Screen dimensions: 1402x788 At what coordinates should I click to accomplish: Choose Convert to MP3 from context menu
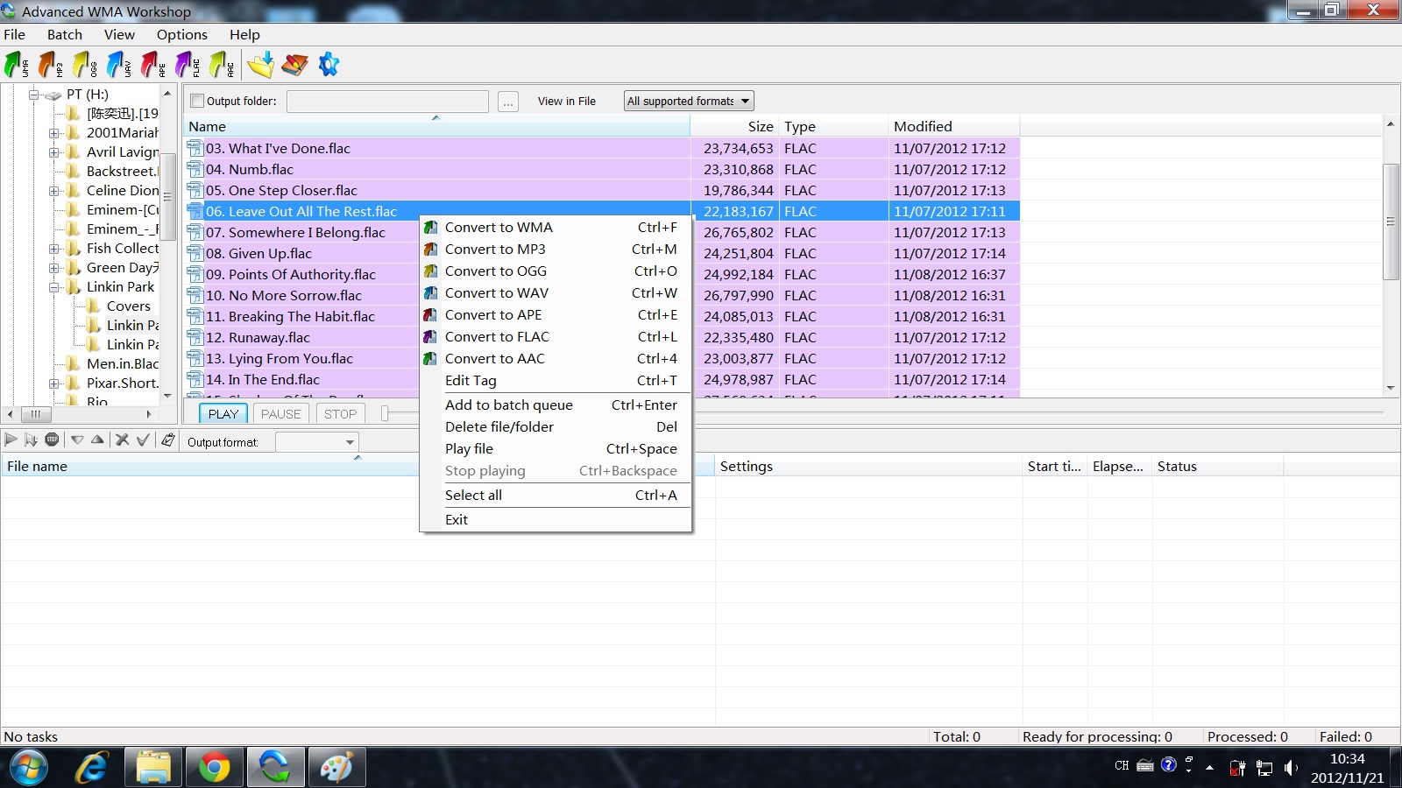556,250
